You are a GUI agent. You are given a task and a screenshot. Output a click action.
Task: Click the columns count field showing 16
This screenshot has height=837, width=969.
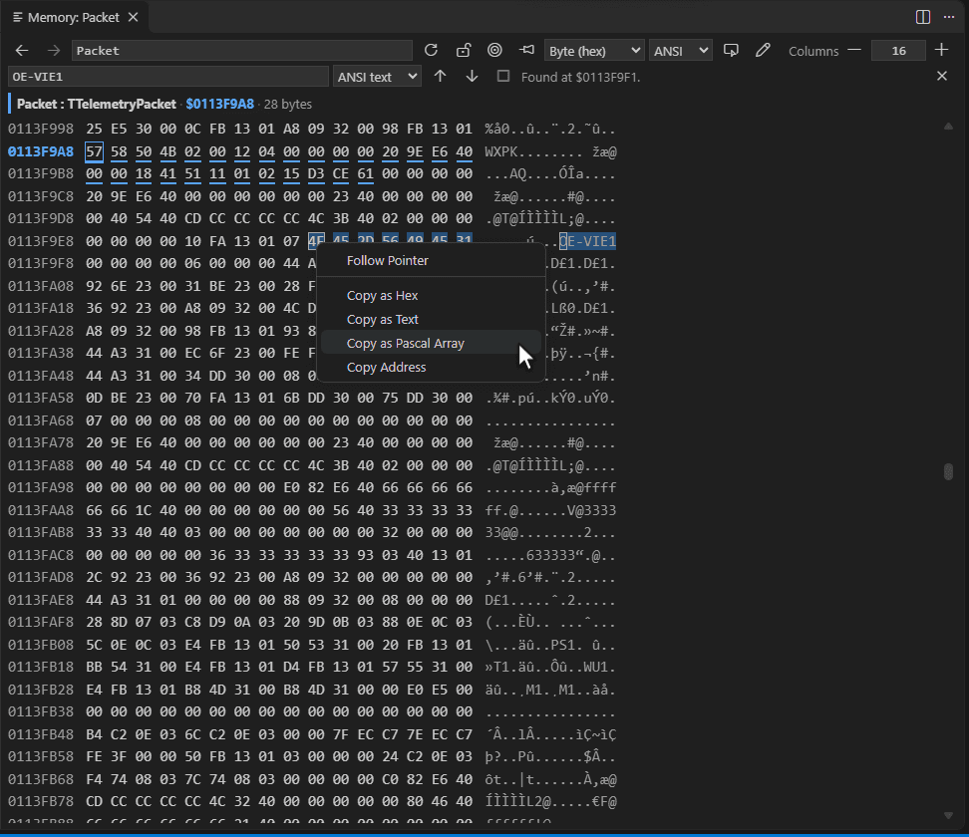[x=898, y=51]
